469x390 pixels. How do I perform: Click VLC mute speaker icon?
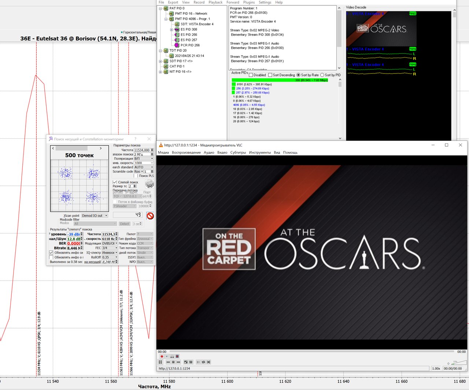click(448, 363)
